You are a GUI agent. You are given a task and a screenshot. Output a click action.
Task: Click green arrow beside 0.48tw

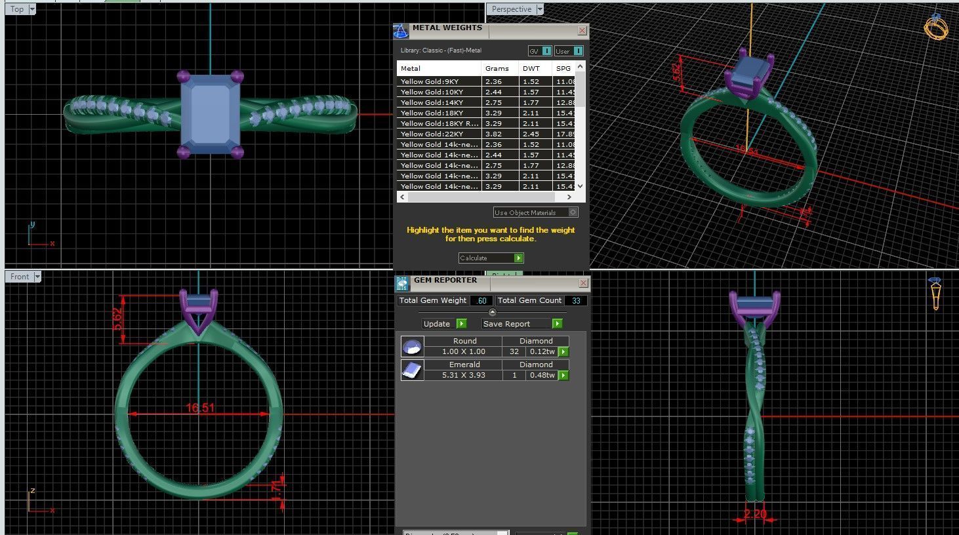pyautogui.click(x=563, y=376)
